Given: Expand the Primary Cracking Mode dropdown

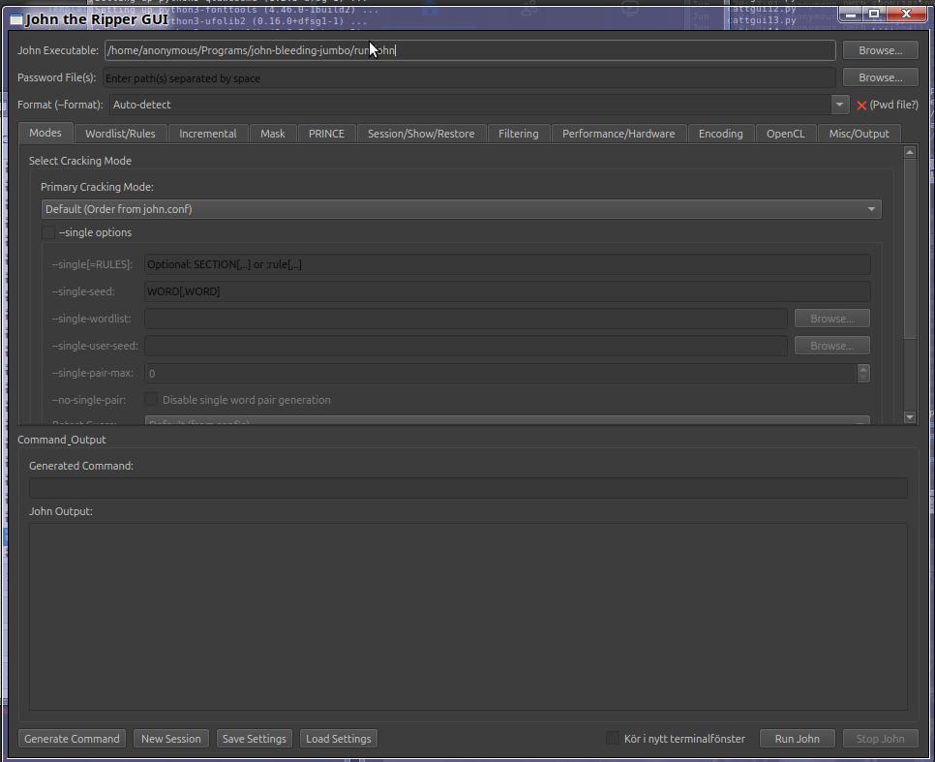Looking at the screenshot, I should click(871, 209).
